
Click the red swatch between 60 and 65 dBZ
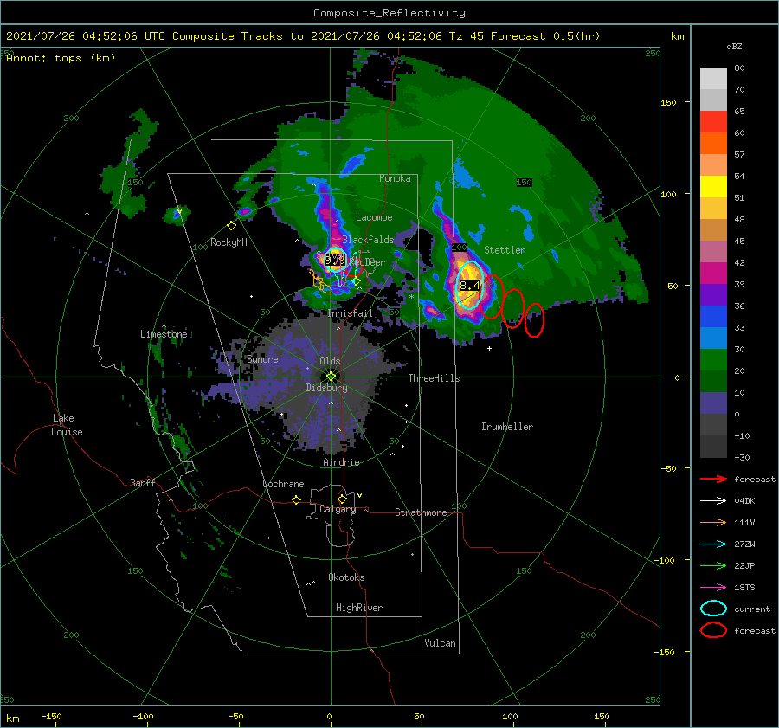pyautogui.click(x=713, y=122)
